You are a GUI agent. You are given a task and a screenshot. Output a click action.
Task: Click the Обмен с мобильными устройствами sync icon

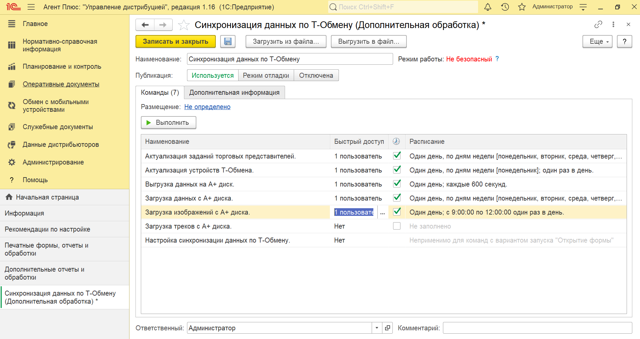[12, 105]
